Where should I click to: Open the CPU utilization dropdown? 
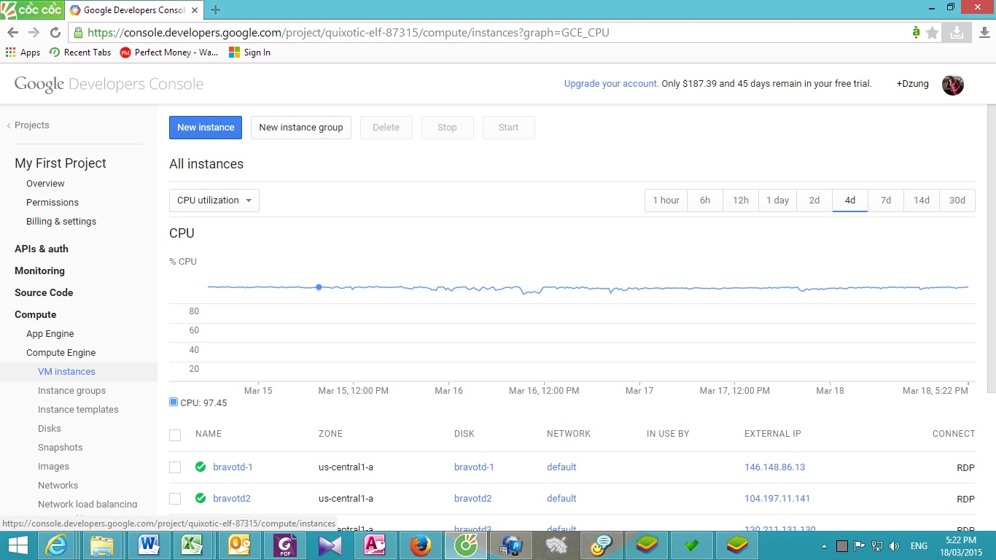coord(214,201)
